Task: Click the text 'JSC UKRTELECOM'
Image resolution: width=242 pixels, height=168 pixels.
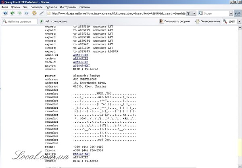Action: (x=85, y=79)
